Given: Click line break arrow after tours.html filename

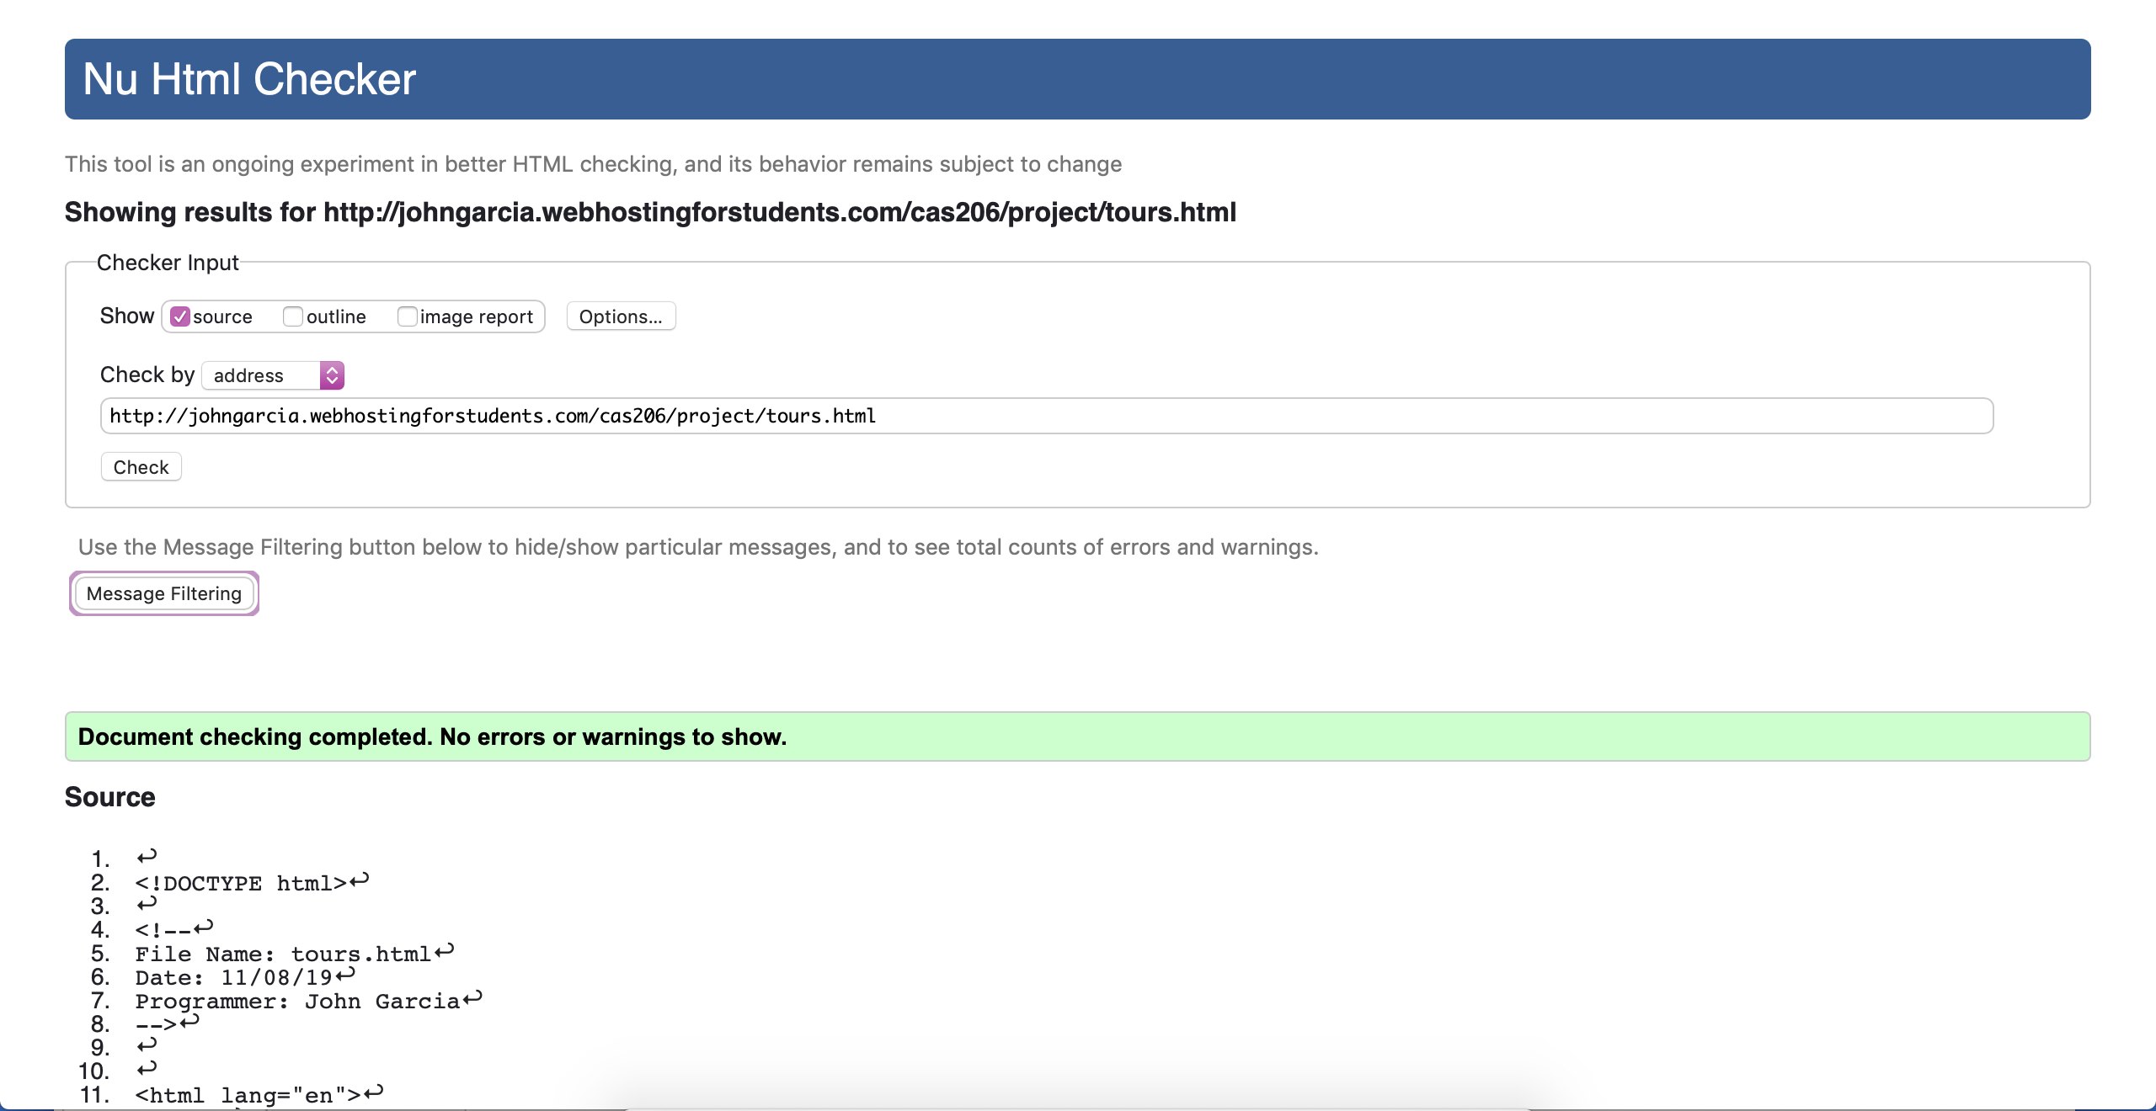Looking at the screenshot, I should [445, 951].
